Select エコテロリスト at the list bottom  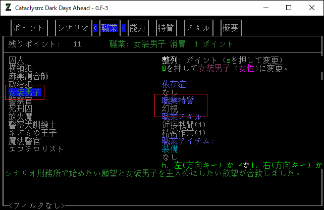point(36,149)
